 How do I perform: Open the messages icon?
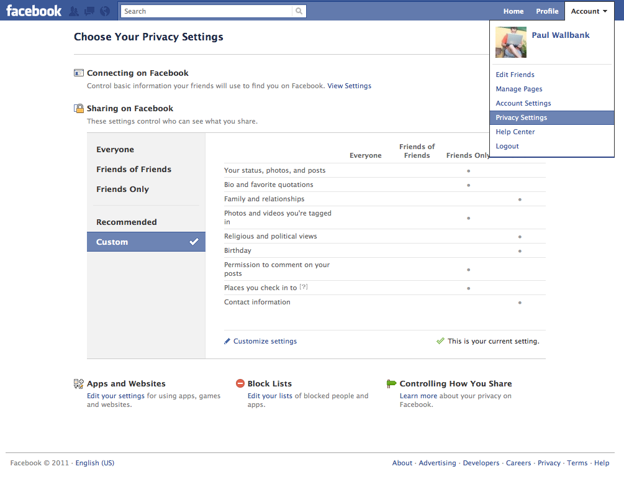[89, 11]
